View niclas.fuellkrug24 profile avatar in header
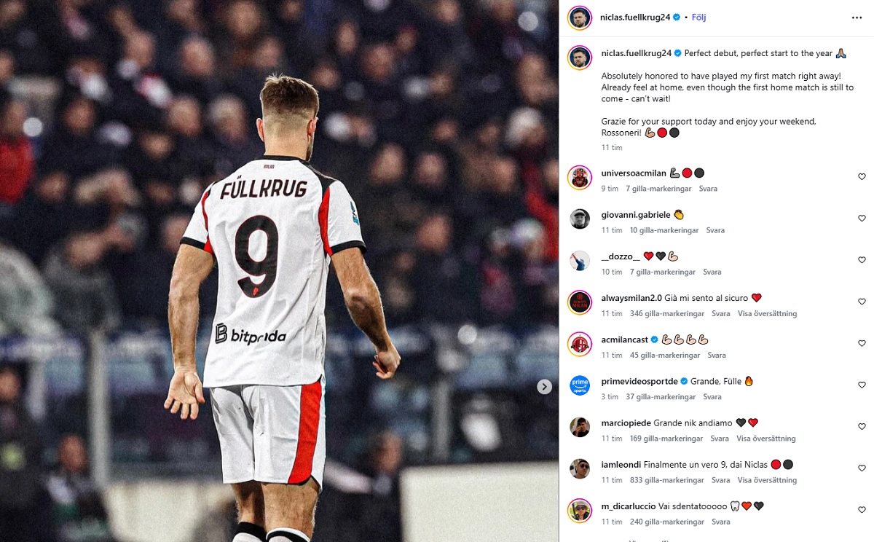Viewport: 874px width, 542px height. pyautogui.click(x=580, y=17)
